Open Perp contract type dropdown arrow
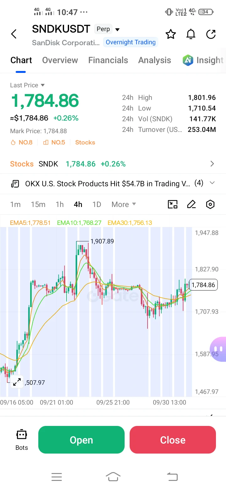Screen dimensions: 226x490 point(117,30)
